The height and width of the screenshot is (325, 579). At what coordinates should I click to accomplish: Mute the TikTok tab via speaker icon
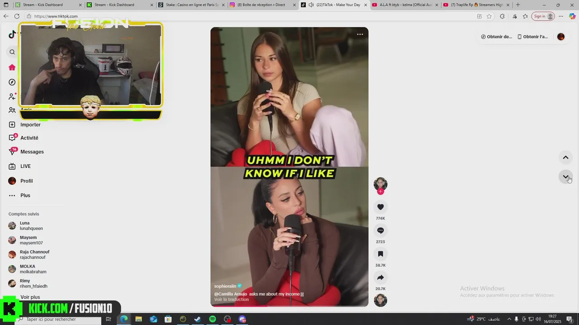pyautogui.click(x=311, y=5)
